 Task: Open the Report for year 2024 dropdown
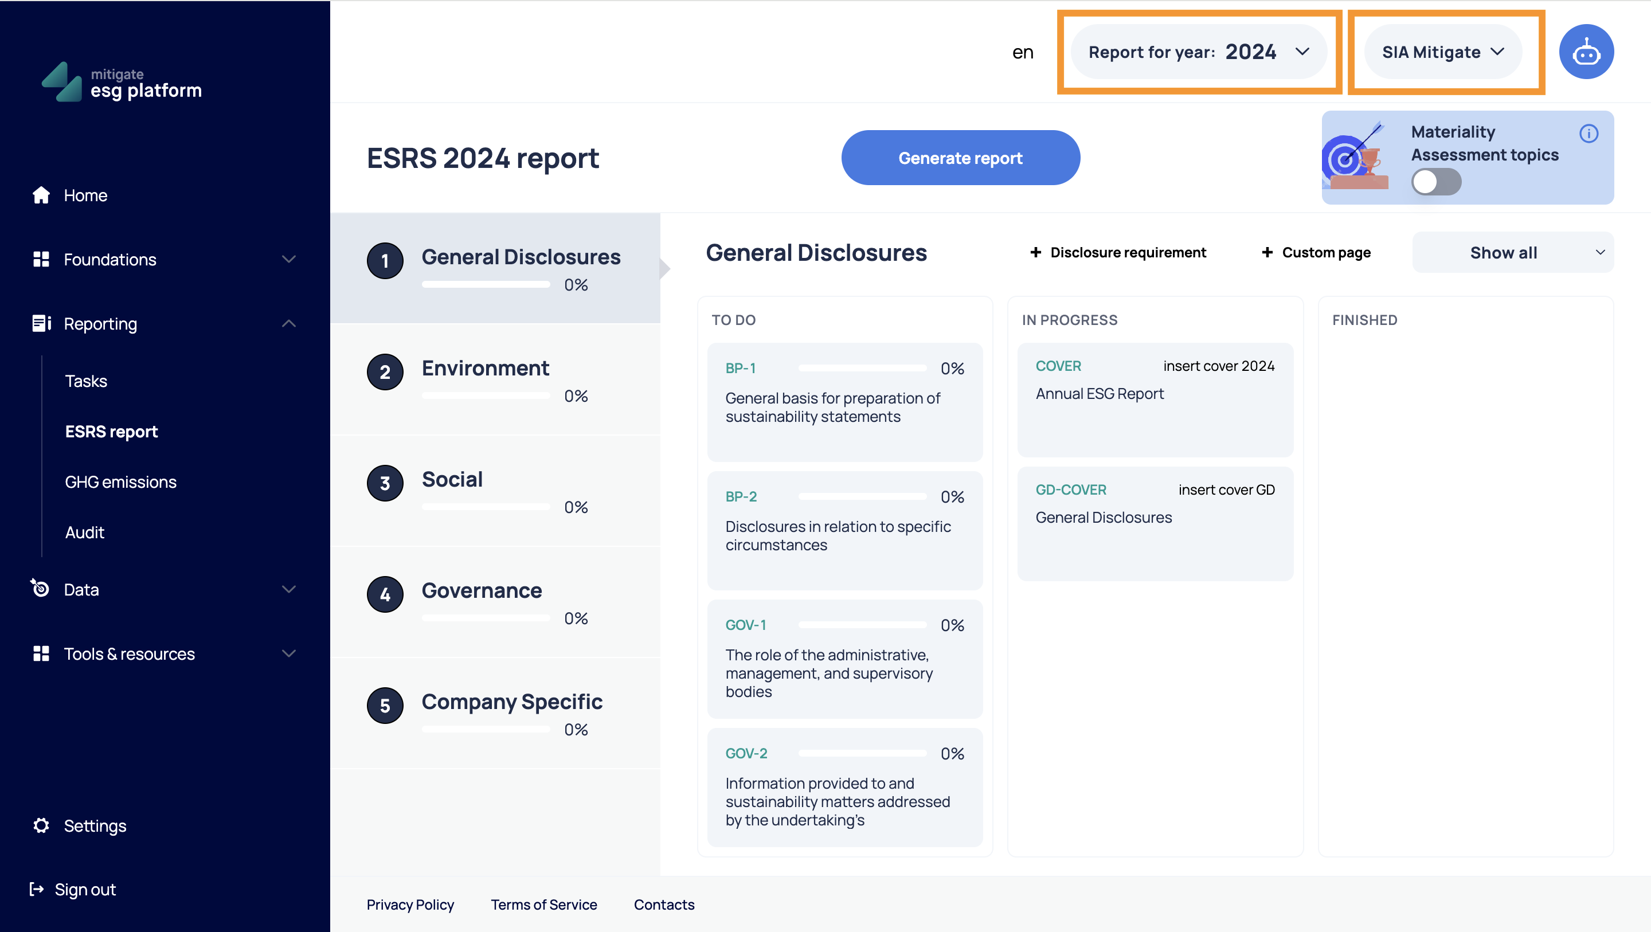(1199, 52)
